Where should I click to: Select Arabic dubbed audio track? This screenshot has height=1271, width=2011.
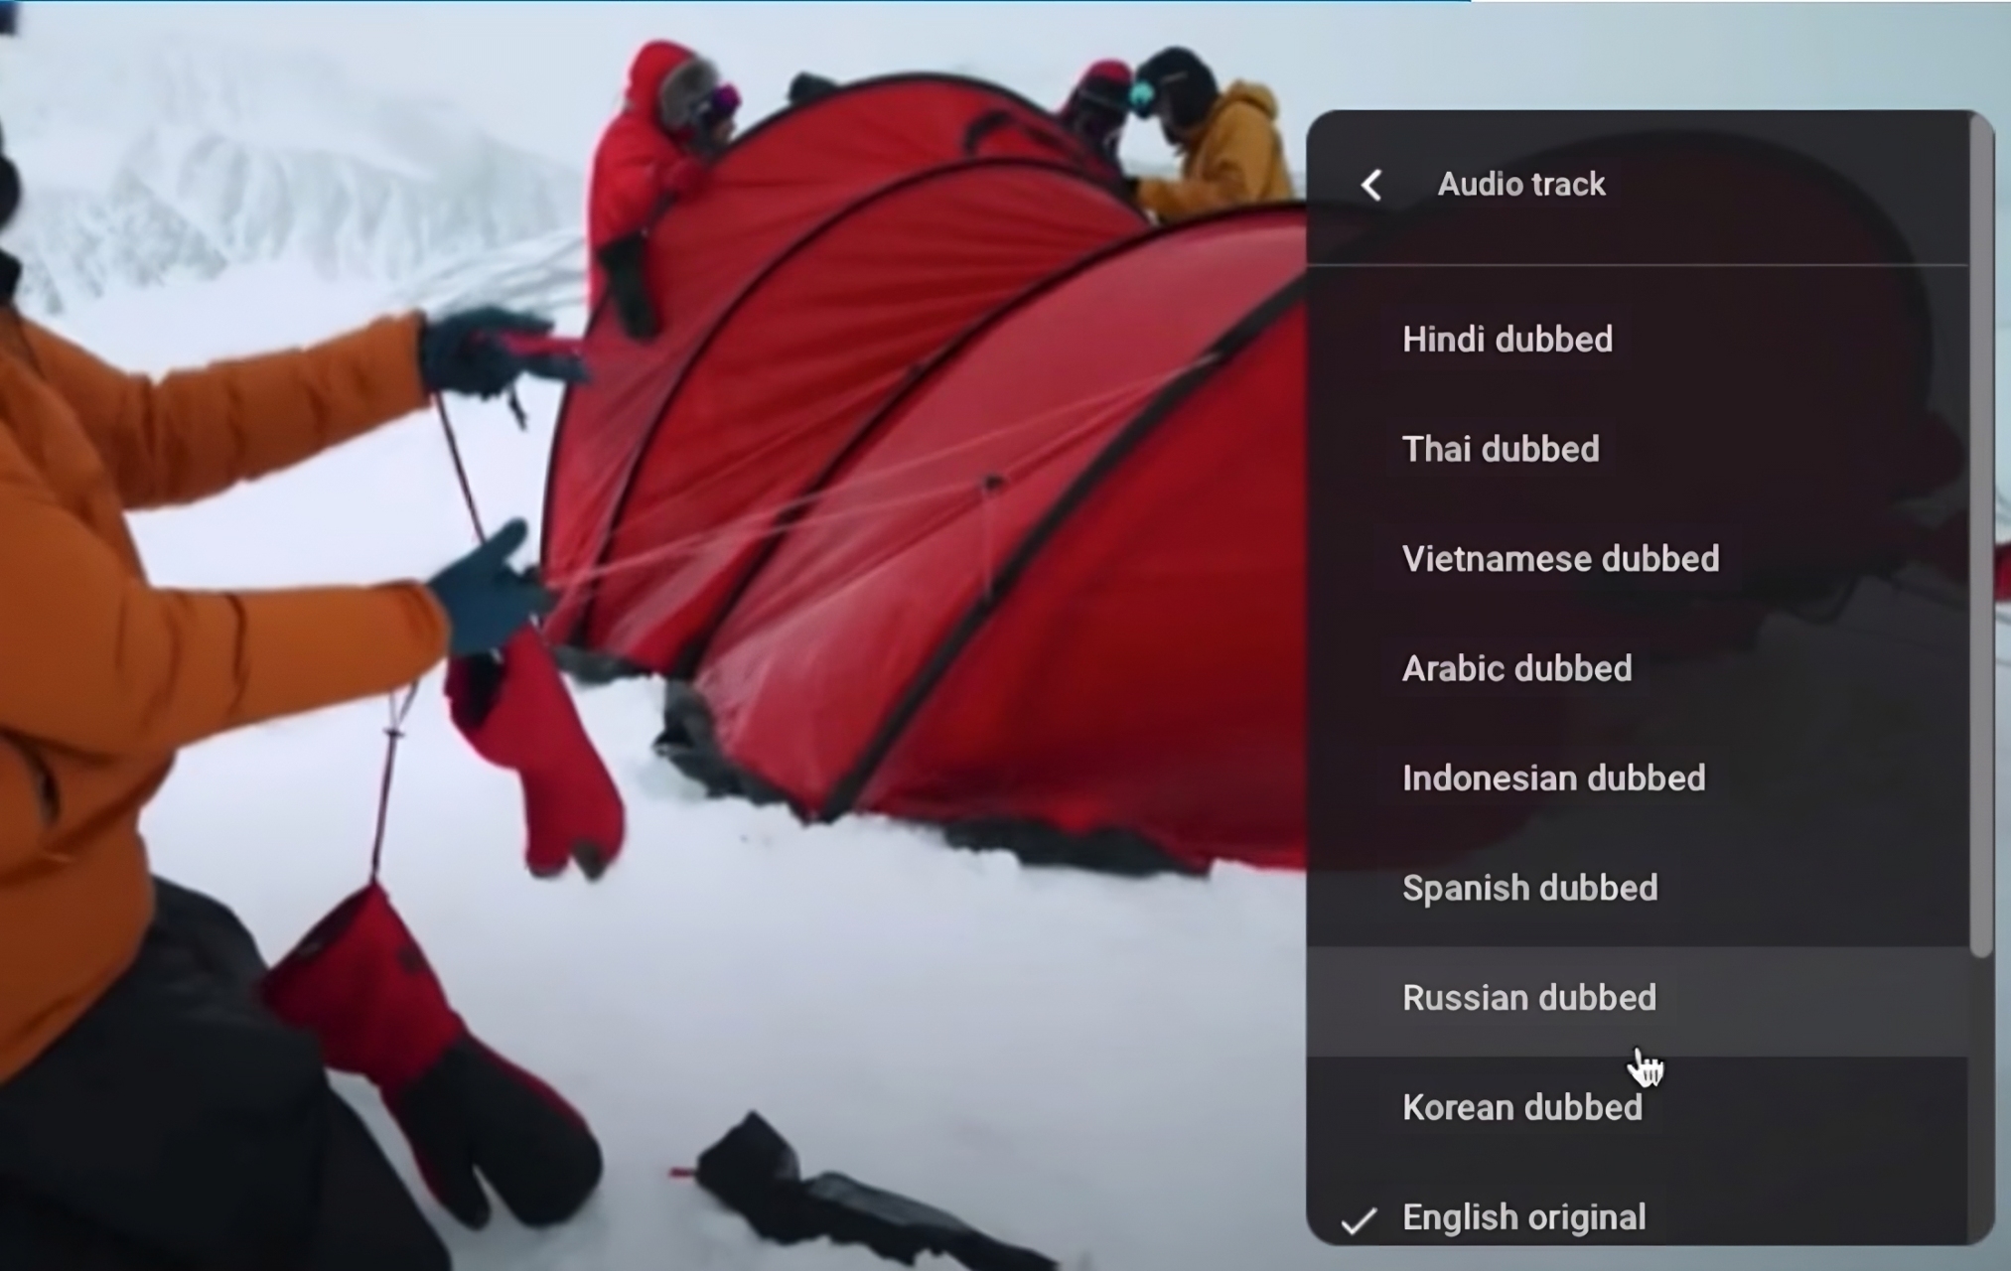coord(1515,667)
